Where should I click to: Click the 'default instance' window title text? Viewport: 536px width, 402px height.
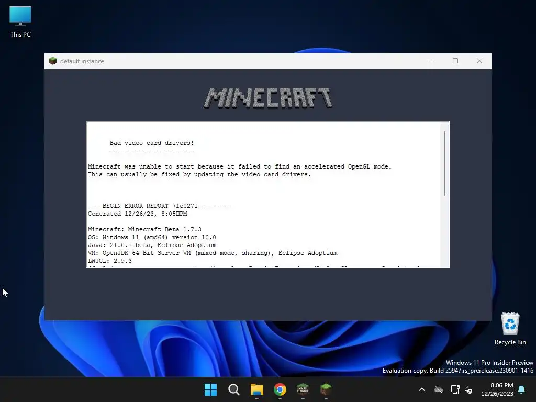tap(82, 61)
